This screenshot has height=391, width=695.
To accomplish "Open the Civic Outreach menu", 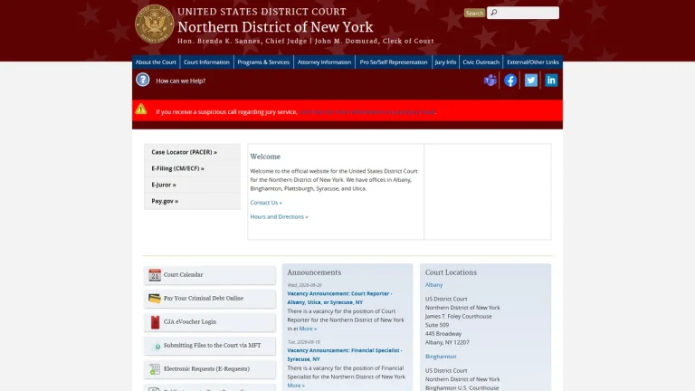I will coord(481,62).
